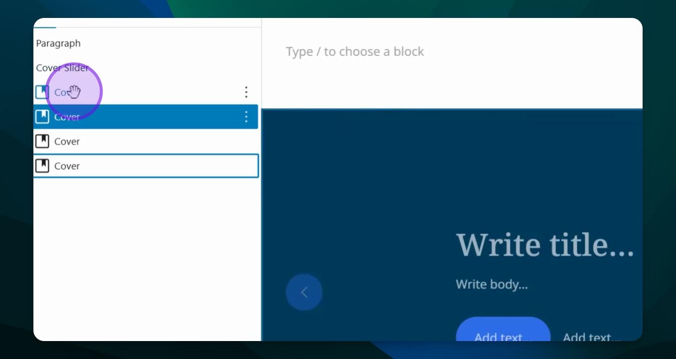This screenshot has height=359, width=676.
Task: Click the "Write title..." heading placeholder
Action: [x=545, y=244]
